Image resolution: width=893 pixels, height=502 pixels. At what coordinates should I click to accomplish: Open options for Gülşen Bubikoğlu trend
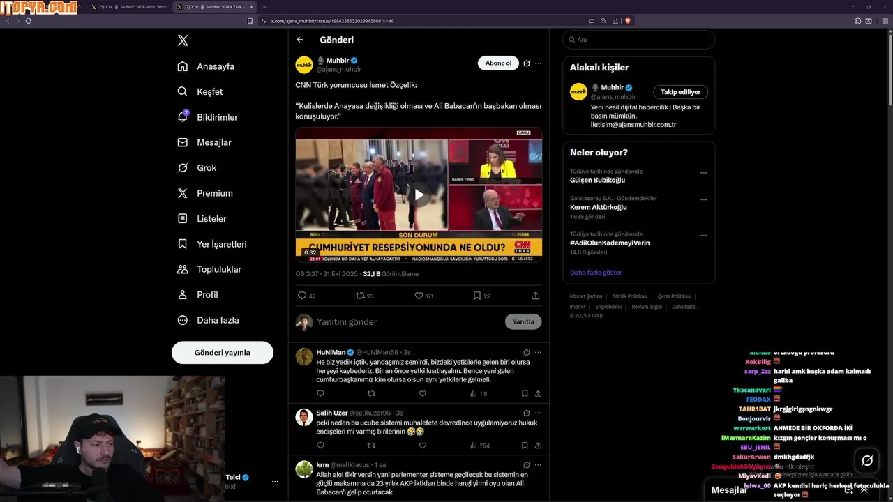704,173
